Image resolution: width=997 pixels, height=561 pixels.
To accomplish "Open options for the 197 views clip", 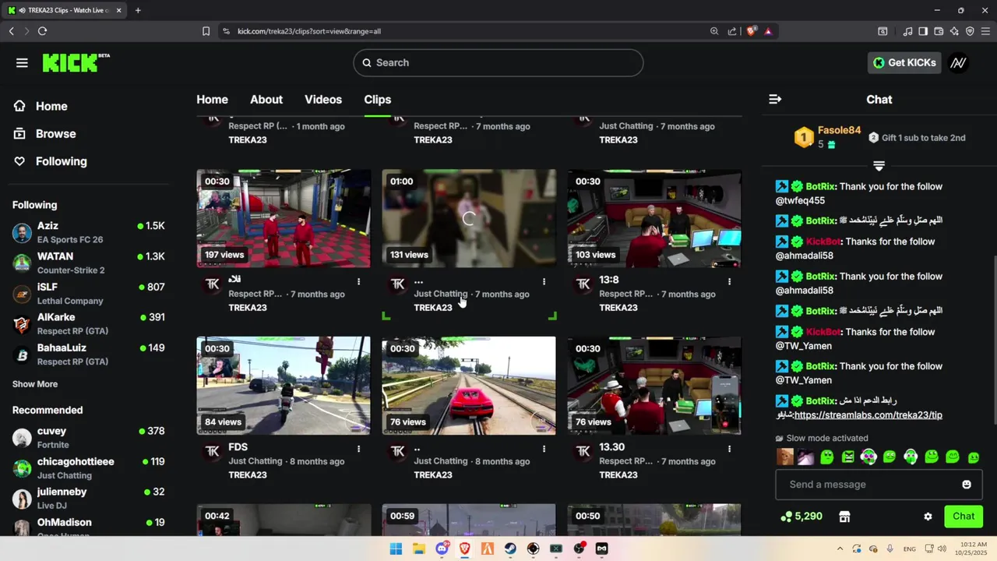I will coord(358,281).
